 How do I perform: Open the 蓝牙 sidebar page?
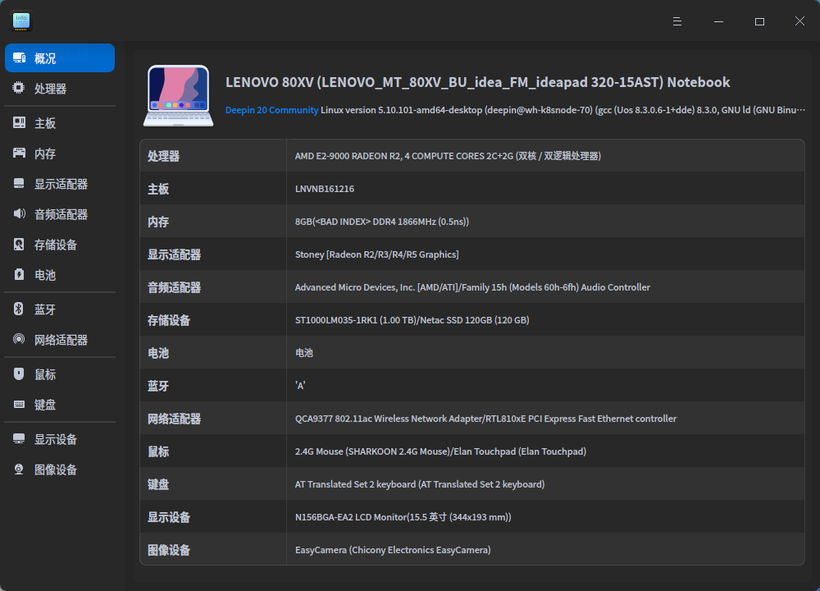click(60, 309)
